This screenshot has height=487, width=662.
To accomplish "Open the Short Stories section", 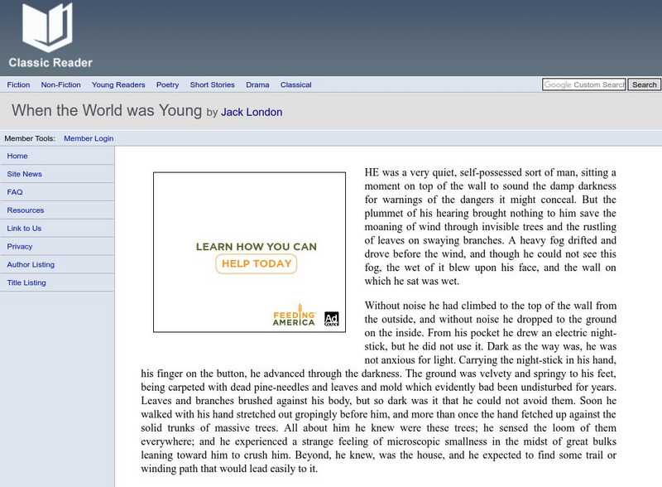I will coord(212,84).
